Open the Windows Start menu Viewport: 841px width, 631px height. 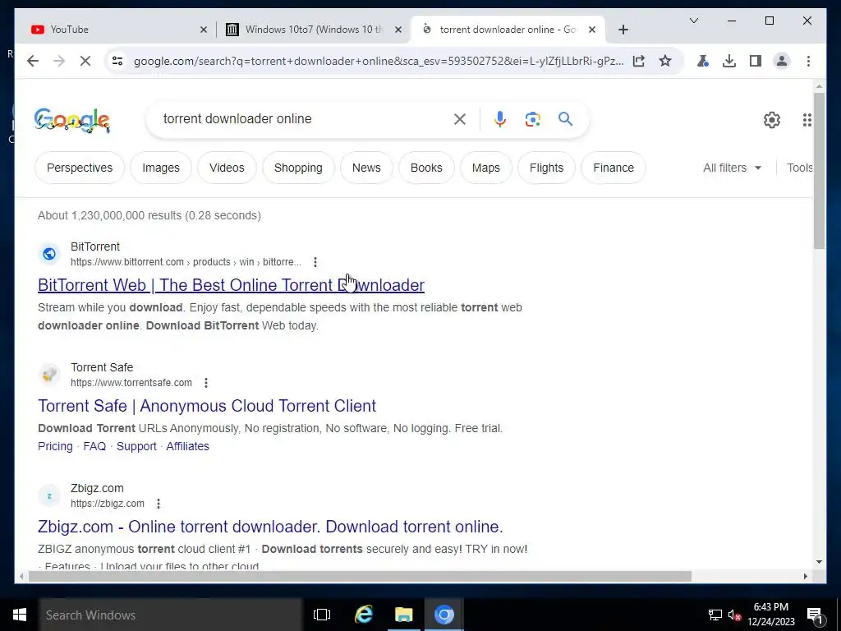point(20,615)
